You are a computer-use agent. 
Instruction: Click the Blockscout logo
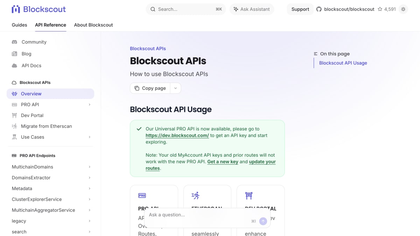click(x=38, y=9)
